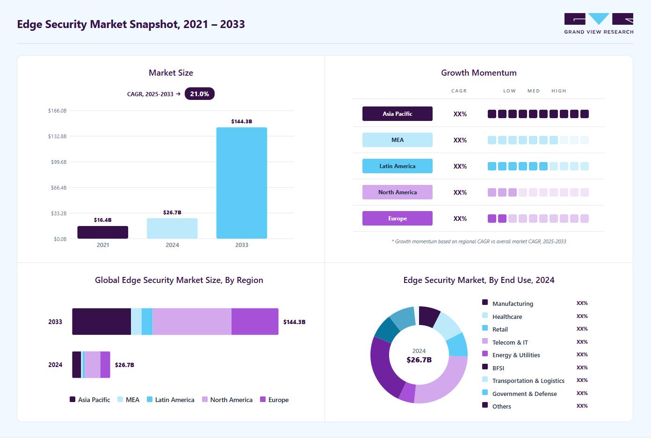Click the North America segment of 2024 bar
The width and height of the screenshot is (651, 438).
point(93,365)
